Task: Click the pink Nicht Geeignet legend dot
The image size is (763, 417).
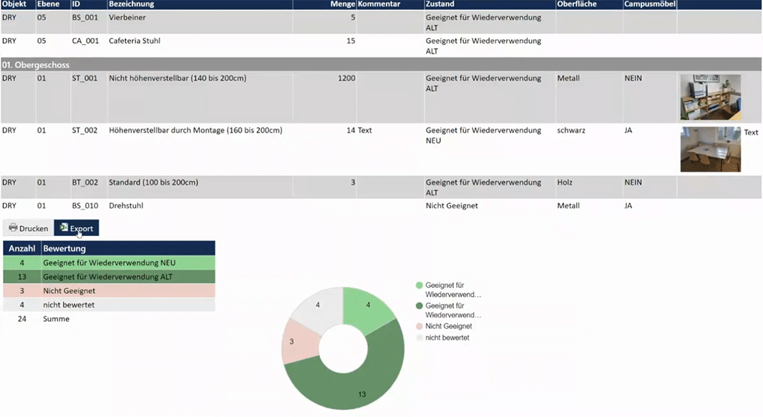Action: coord(419,326)
